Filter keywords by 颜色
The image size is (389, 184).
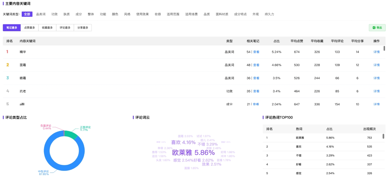pos(115,14)
